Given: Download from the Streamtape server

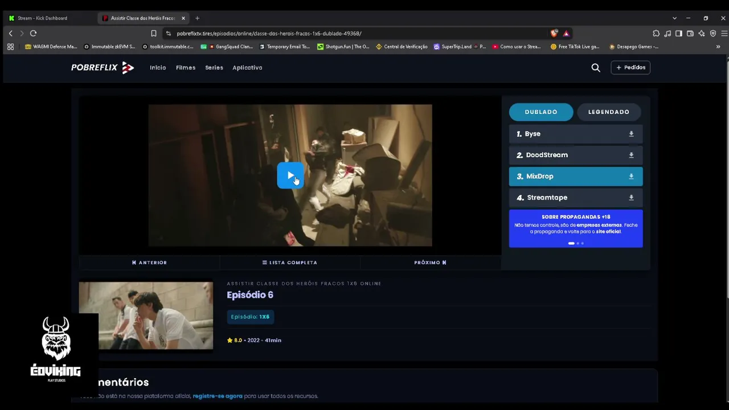Looking at the screenshot, I should [x=631, y=198].
